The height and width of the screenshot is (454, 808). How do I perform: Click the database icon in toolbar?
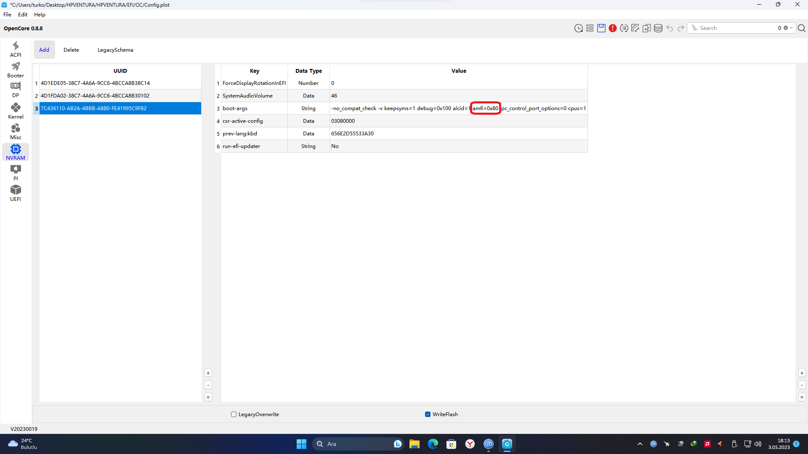coord(658,28)
